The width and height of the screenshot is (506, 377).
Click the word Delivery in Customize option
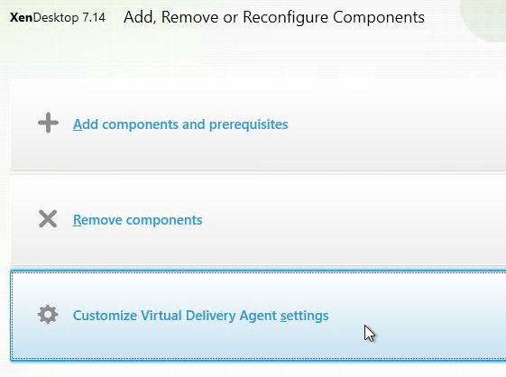tap(211, 316)
